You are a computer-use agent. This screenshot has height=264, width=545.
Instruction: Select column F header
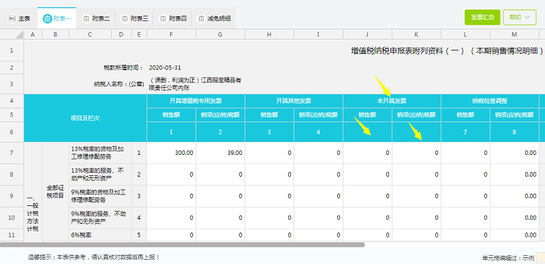pyautogui.click(x=172, y=34)
